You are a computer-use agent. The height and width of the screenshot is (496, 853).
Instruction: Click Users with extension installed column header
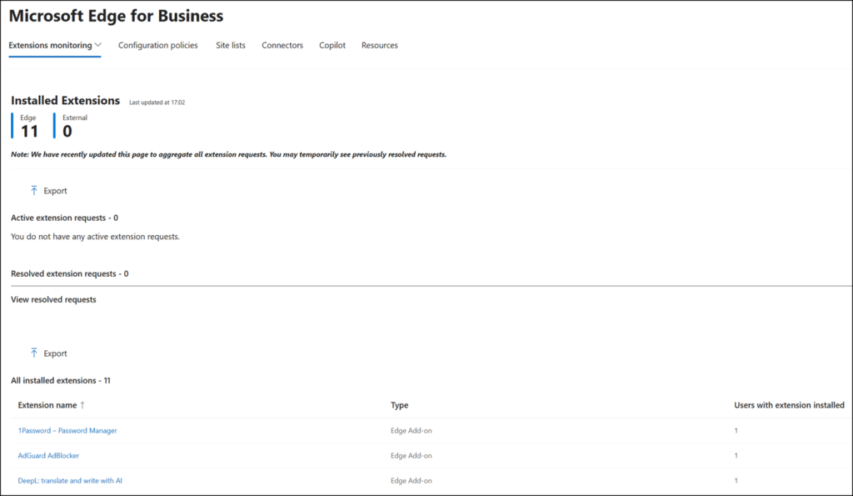point(790,405)
